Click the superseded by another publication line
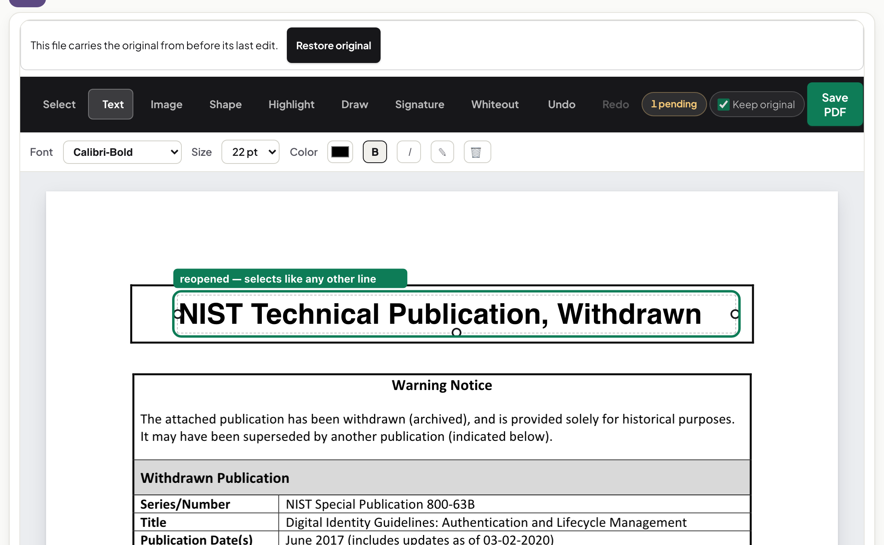The width and height of the screenshot is (884, 545). [346, 436]
